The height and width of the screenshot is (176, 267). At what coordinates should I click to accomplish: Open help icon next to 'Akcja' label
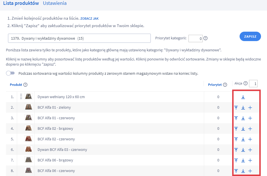coord(245,83)
